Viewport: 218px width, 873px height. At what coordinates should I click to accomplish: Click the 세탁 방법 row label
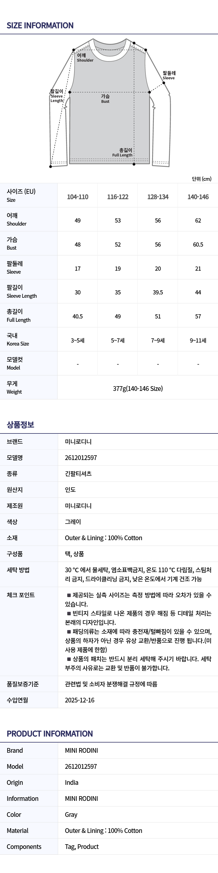(18, 570)
